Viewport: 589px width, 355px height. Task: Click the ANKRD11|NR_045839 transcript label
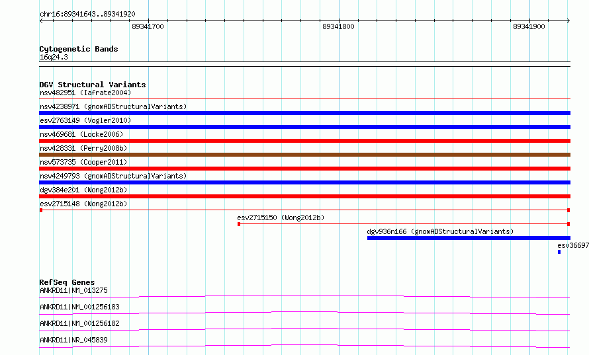click(73, 340)
